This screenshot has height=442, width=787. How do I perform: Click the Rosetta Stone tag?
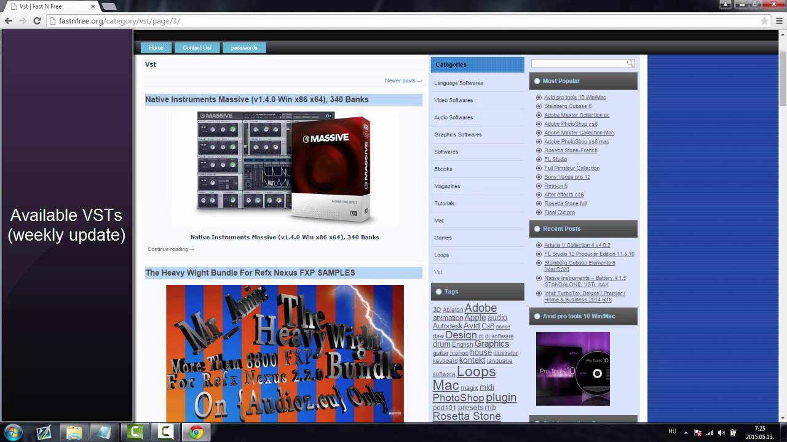point(467,416)
